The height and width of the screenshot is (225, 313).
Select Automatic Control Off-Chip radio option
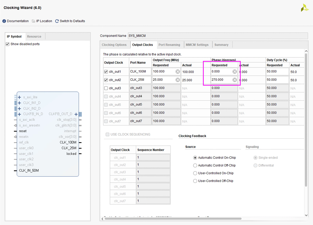195,165
